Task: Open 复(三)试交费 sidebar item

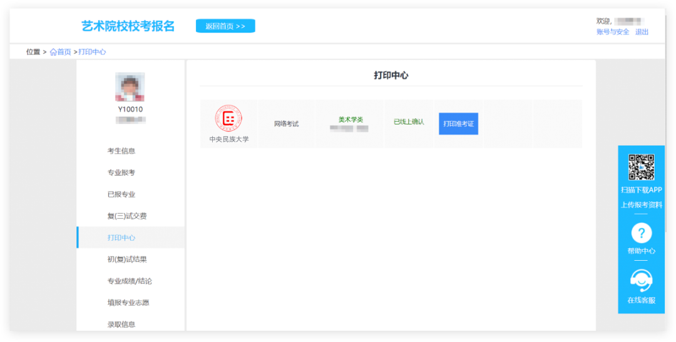Action: tap(131, 216)
